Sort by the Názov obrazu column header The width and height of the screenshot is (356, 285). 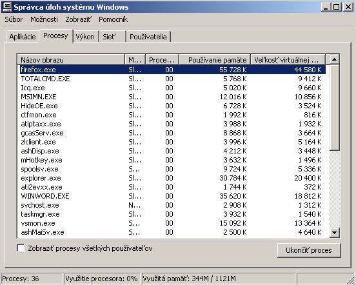pyautogui.click(x=71, y=60)
